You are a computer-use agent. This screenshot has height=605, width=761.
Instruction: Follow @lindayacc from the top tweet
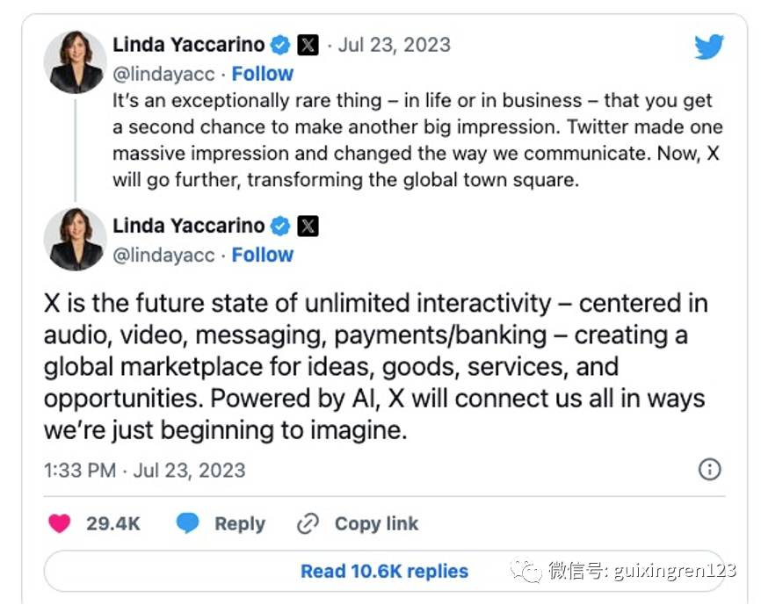tap(262, 74)
